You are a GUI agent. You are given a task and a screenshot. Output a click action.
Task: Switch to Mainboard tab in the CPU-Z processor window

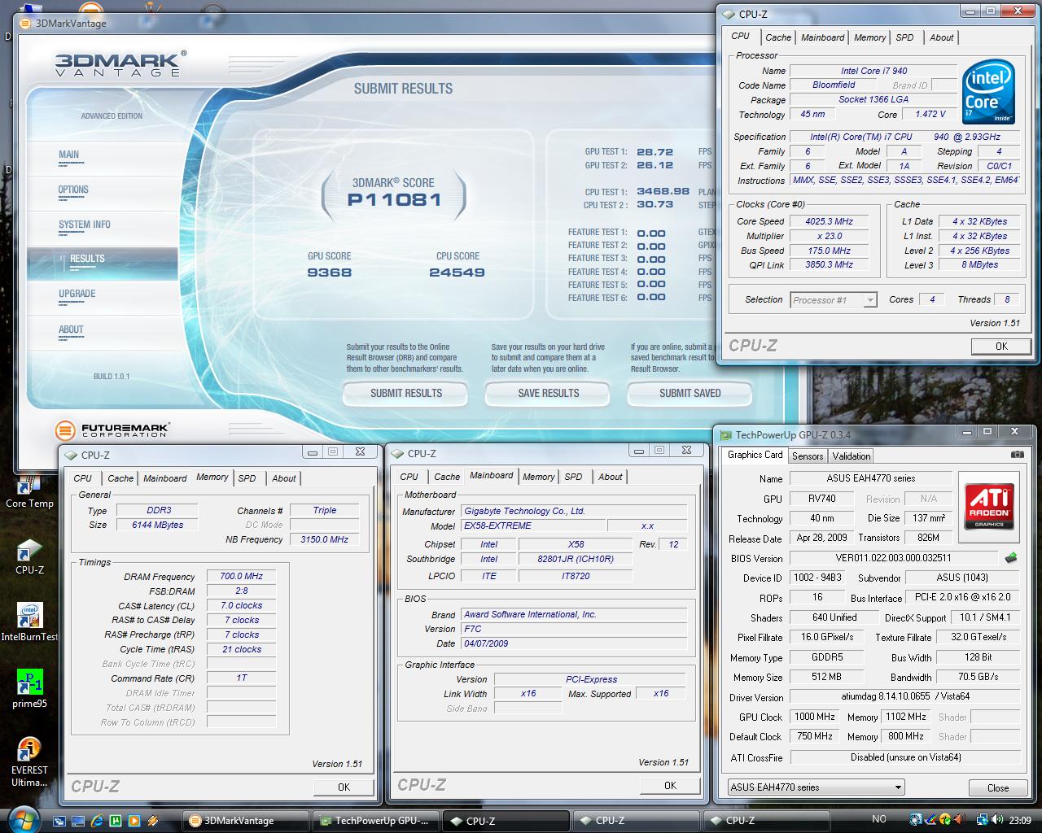click(823, 37)
